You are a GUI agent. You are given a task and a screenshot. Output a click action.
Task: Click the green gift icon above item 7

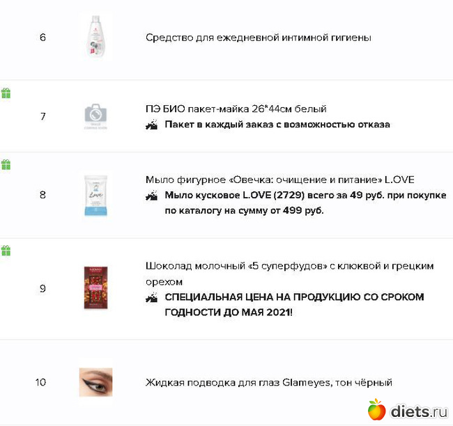6,93
